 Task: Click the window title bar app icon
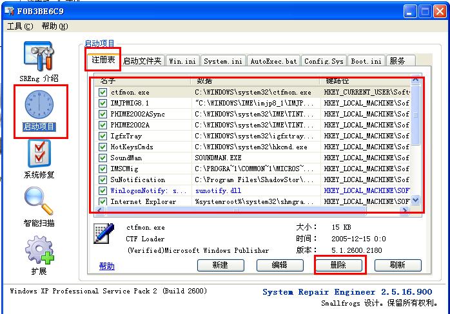click(9, 11)
